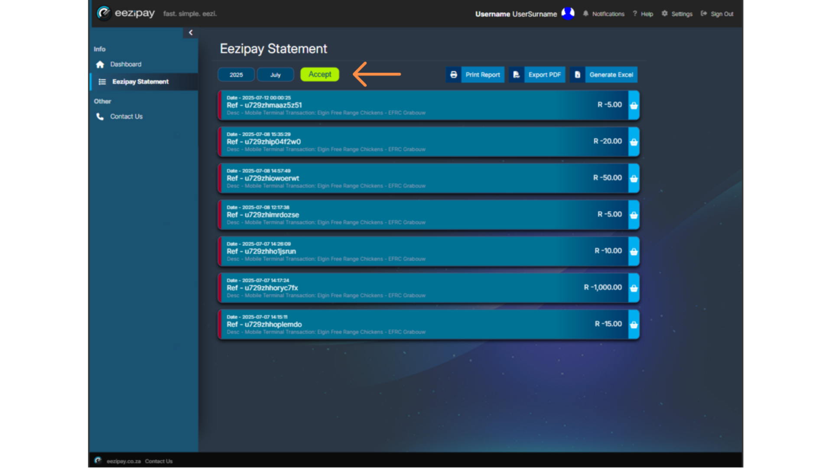Viewport: 832px width, 468px height.
Task: Click the eezipay logo in the header
Action: [126, 13]
